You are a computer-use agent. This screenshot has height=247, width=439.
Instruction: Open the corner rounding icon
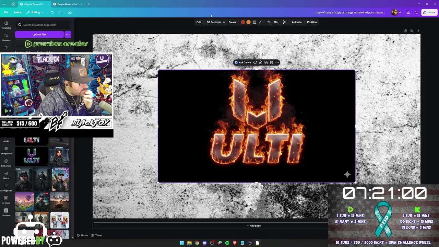(x=261, y=22)
